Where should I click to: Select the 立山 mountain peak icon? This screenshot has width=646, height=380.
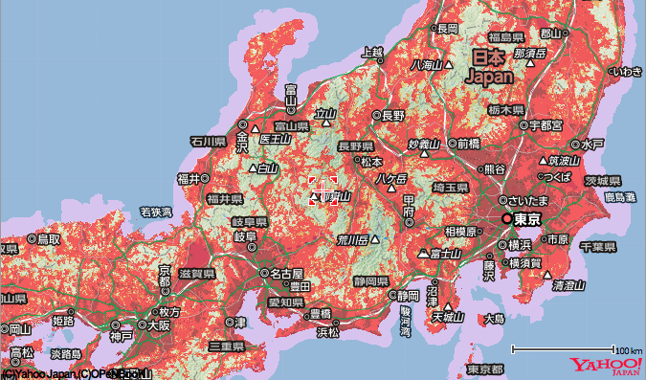326,123
